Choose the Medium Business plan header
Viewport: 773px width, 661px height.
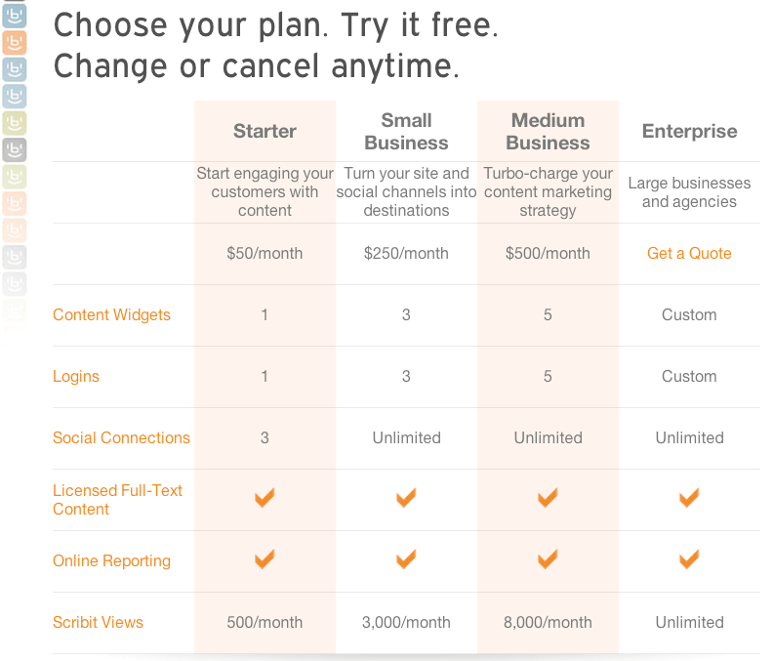(x=548, y=131)
